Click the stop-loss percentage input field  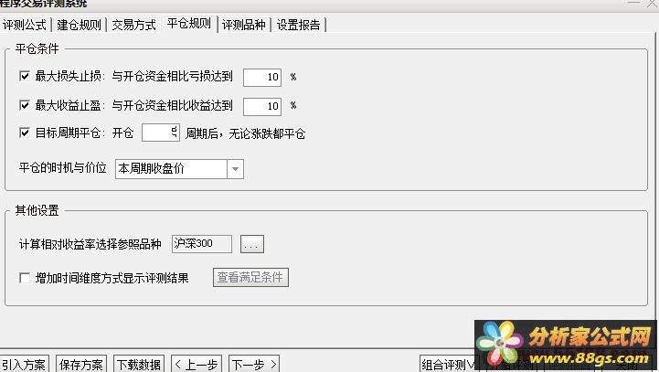[262, 78]
